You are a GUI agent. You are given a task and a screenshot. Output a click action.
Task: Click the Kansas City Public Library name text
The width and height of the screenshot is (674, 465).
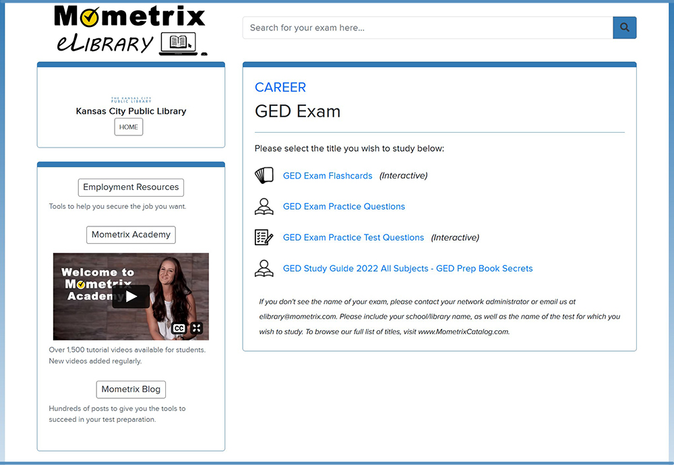(x=131, y=111)
